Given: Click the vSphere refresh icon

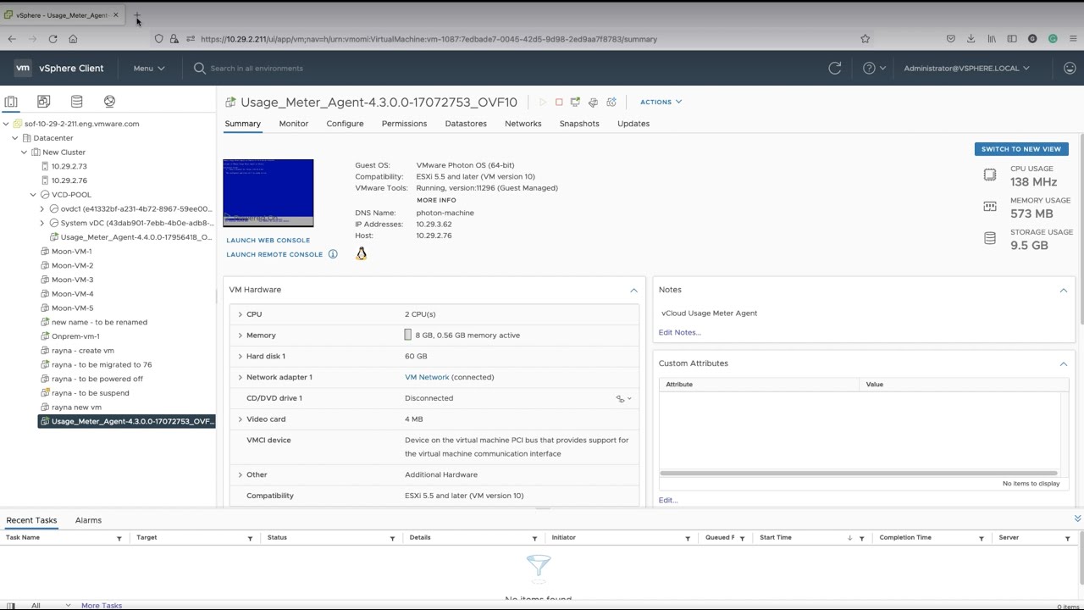Looking at the screenshot, I should (x=835, y=69).
